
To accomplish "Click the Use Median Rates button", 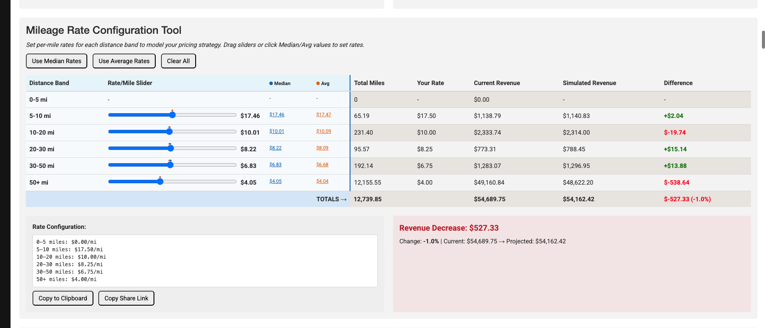I will 57,61.
